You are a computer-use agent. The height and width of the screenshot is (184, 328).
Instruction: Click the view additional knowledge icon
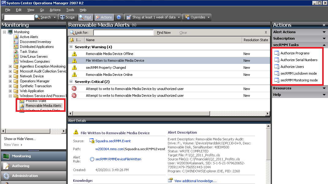click(170, 180)
